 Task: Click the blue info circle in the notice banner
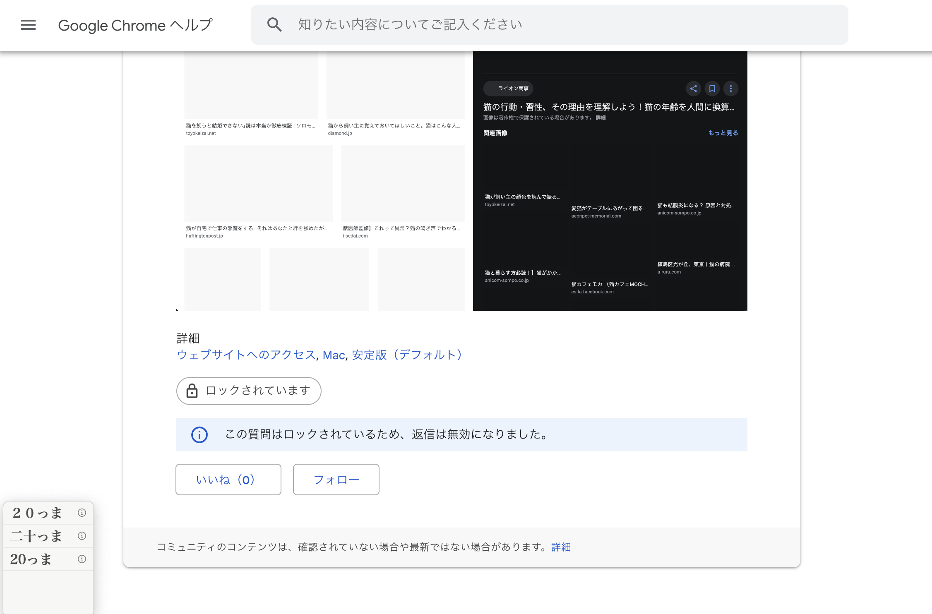[x=199, y=435]
